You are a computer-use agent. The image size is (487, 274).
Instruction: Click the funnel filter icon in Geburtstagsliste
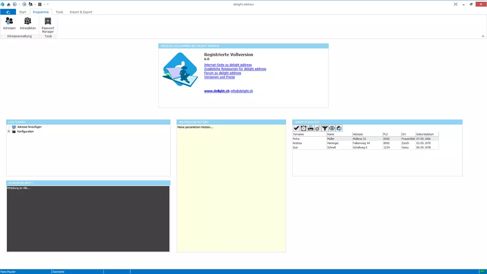(325, 128)
